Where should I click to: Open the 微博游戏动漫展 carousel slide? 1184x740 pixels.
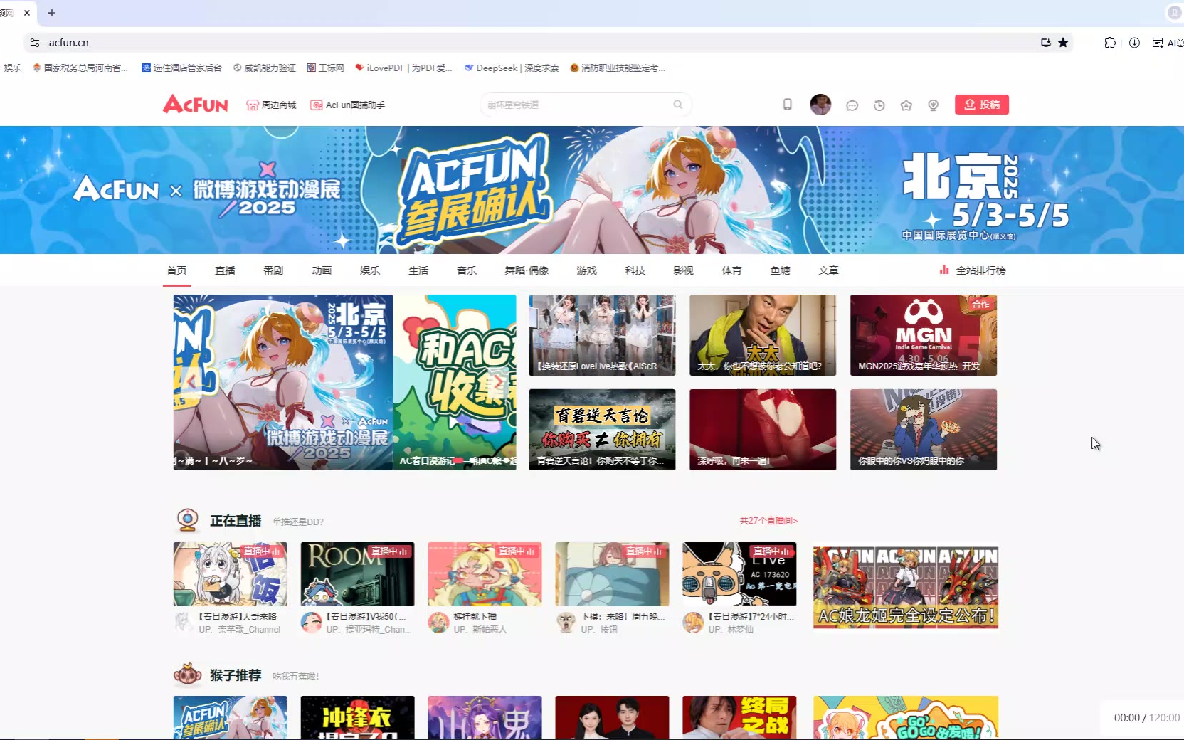point(283,382)
